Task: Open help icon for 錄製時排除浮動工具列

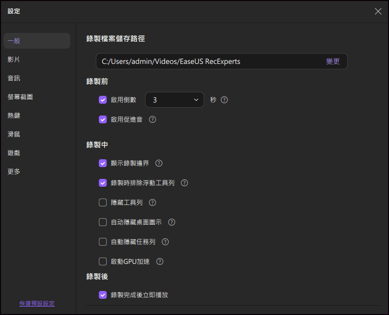Action: [184, 183]
